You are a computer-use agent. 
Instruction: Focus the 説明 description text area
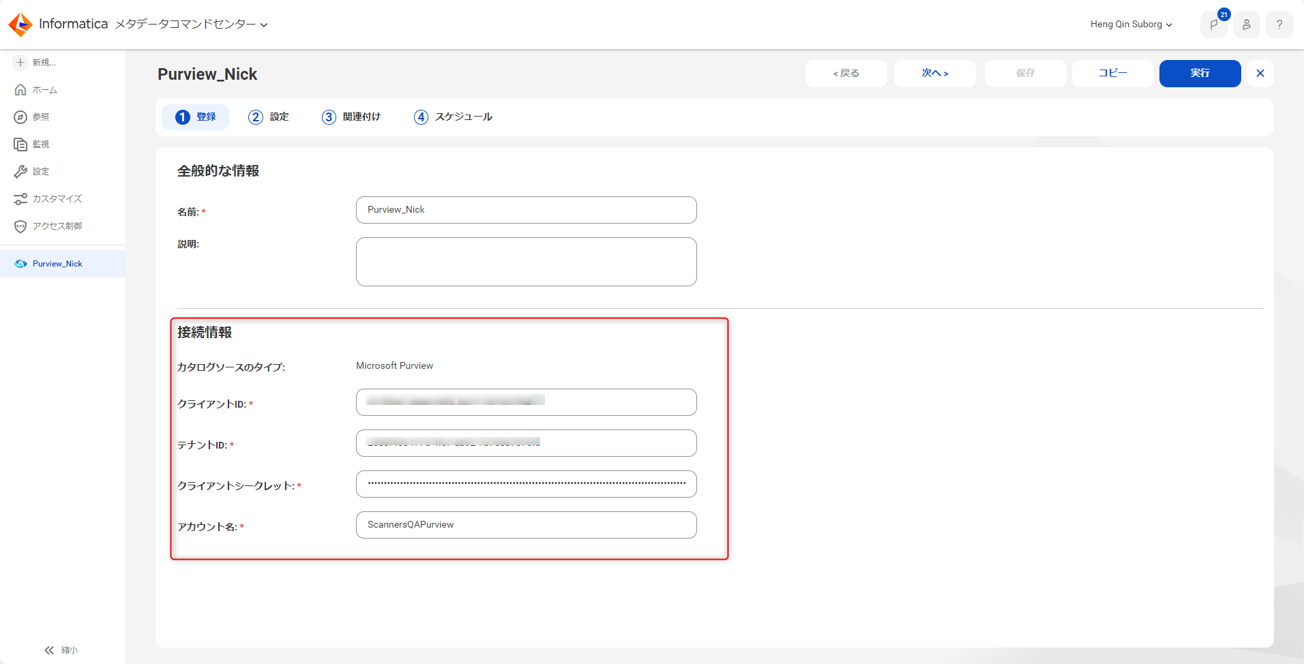[x=527, y=262]
